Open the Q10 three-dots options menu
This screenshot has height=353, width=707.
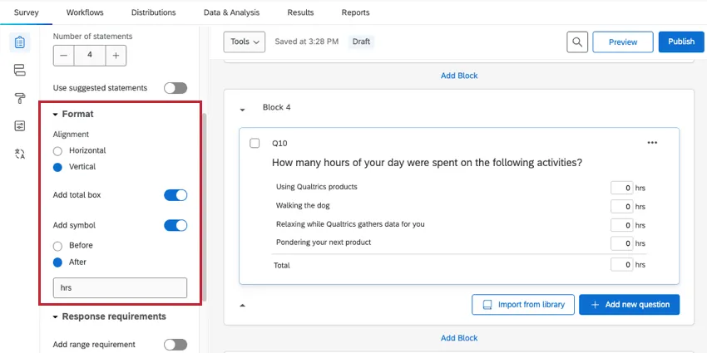coord(652,143)
